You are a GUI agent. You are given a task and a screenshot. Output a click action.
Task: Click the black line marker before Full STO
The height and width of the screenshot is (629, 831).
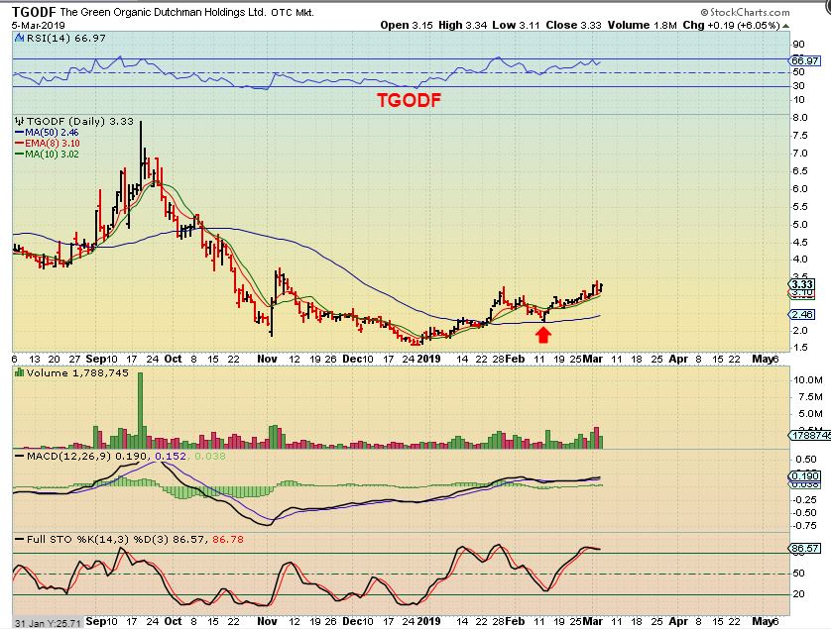(20, 540)
